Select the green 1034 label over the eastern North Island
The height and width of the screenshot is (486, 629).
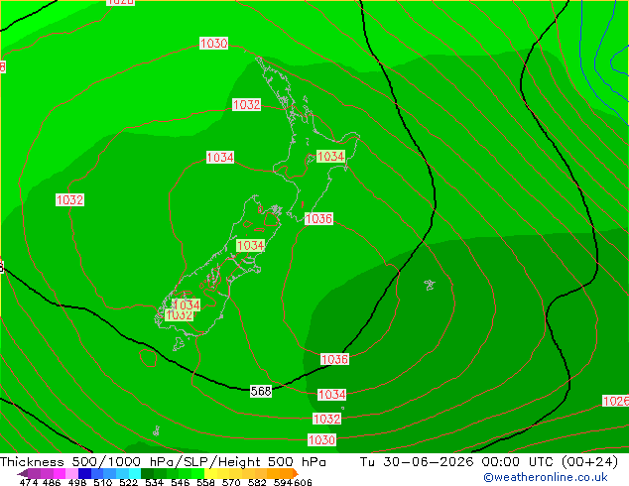click(330, 156)
